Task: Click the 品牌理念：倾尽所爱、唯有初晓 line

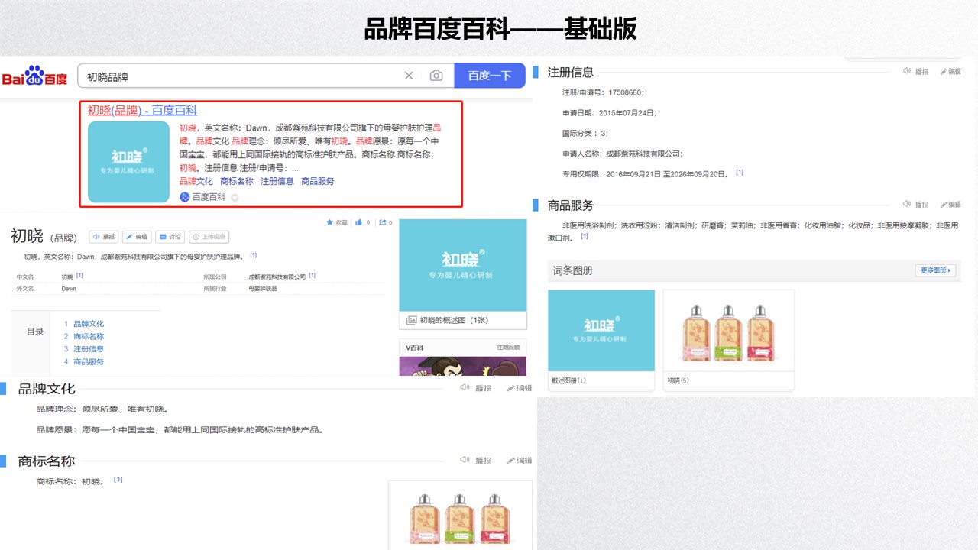Action: 102,409
